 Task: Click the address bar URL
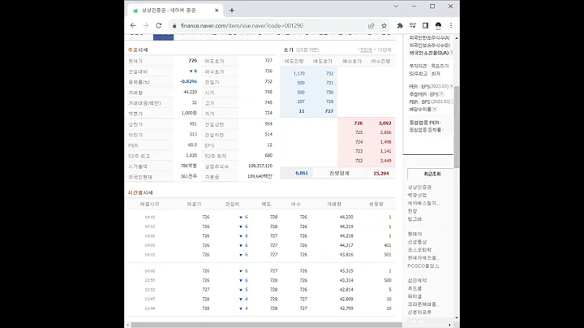tap(242, 26)
